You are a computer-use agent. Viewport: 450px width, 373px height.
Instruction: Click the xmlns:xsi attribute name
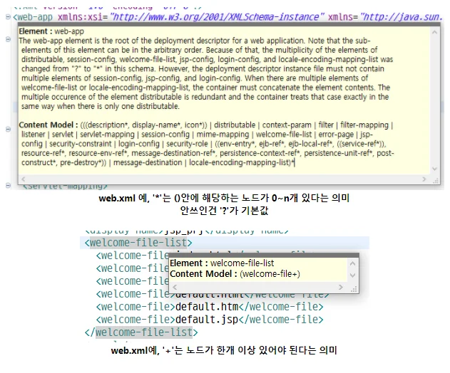click(80, 17)
